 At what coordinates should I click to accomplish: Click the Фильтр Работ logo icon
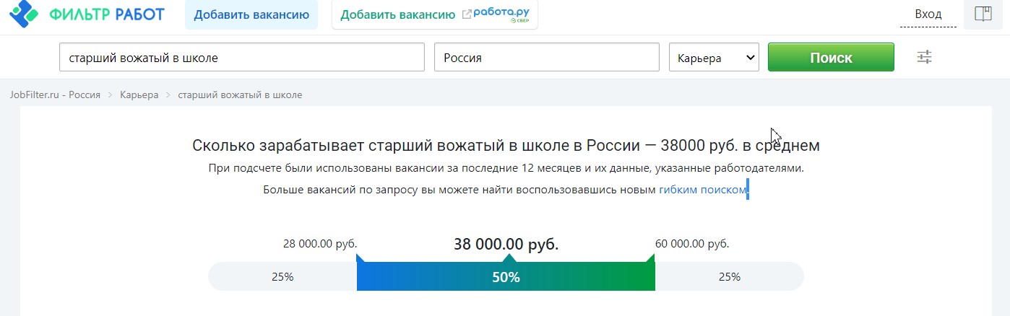point(22,14)
